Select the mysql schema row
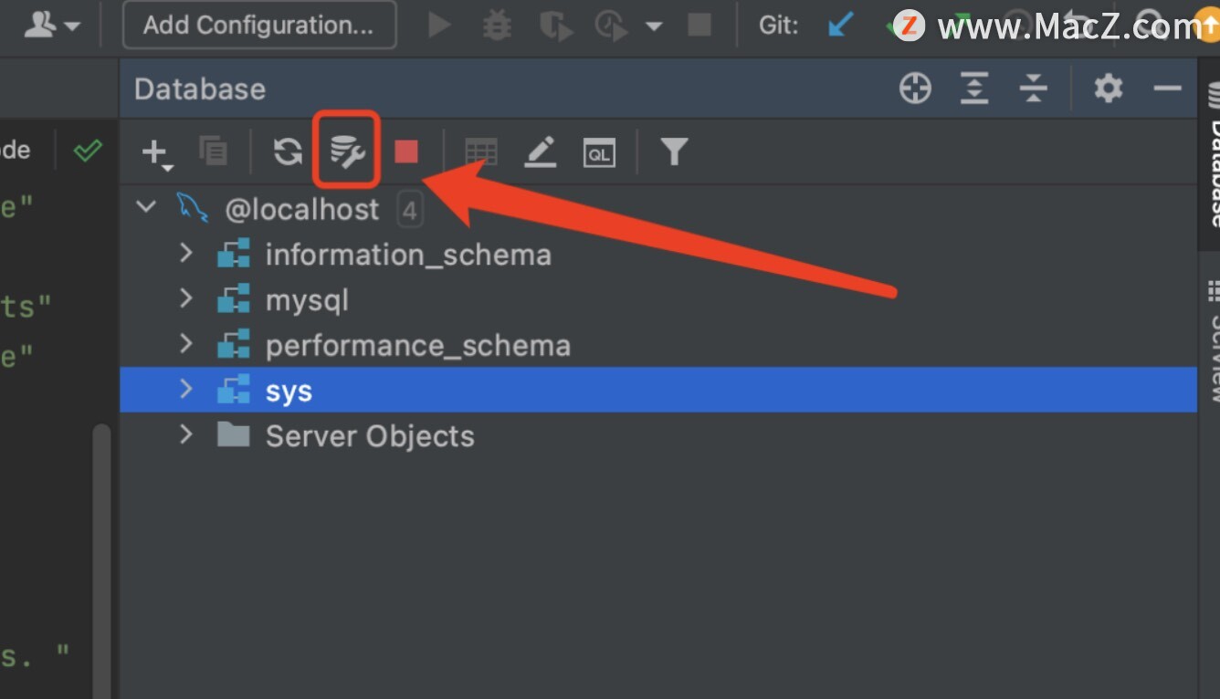Image resolution: width=1220 pixels, height=699 pixels. pos(657,299)
